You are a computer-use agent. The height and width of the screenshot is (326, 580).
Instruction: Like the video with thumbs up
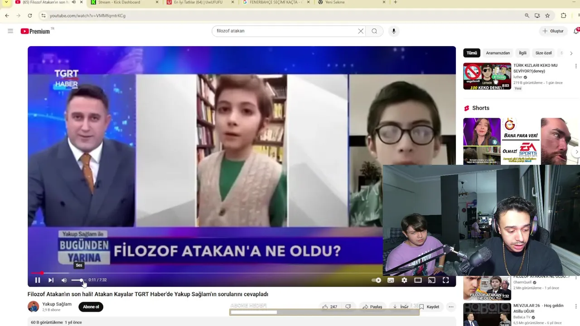pyautogui.click(x=330, y=307)
